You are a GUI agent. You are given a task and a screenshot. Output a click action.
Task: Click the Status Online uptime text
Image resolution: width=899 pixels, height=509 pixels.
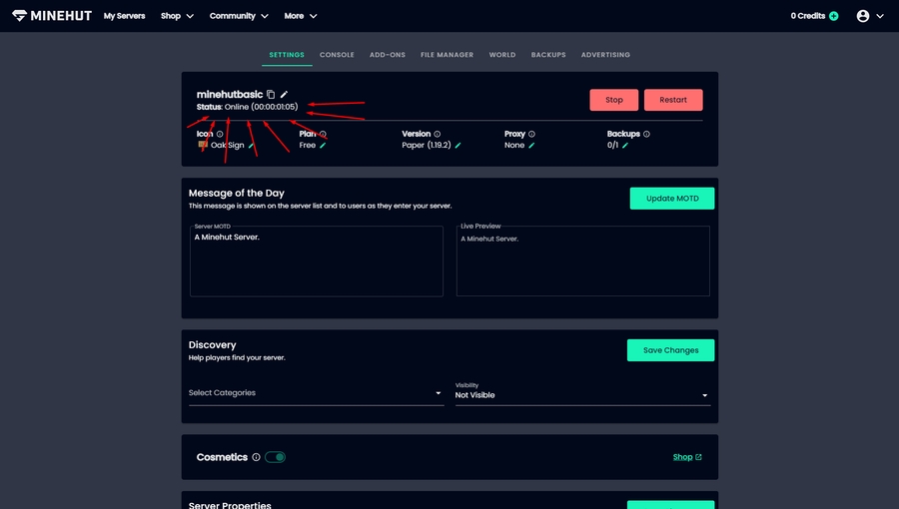[247, 107]
